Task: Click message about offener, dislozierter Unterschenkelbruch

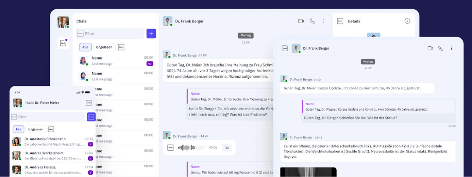Action: [368, 151]
